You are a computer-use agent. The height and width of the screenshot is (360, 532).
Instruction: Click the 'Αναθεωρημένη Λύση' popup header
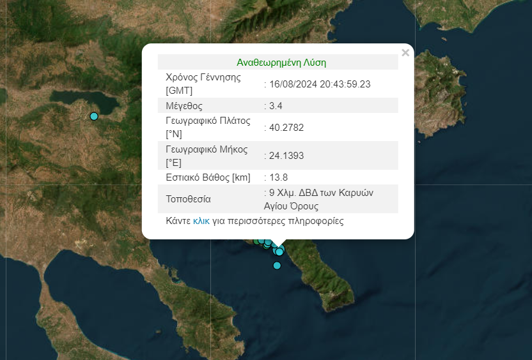281,63
